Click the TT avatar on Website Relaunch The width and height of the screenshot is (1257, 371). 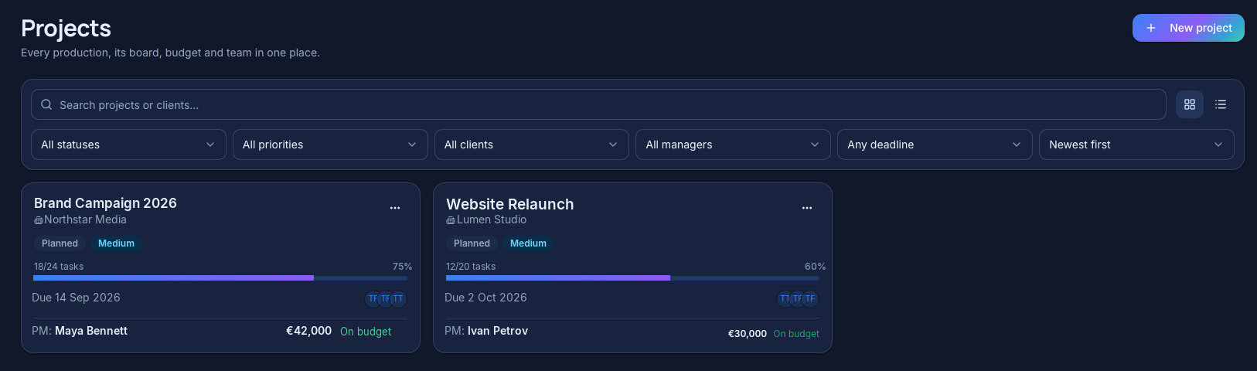[x=785, y=299]
